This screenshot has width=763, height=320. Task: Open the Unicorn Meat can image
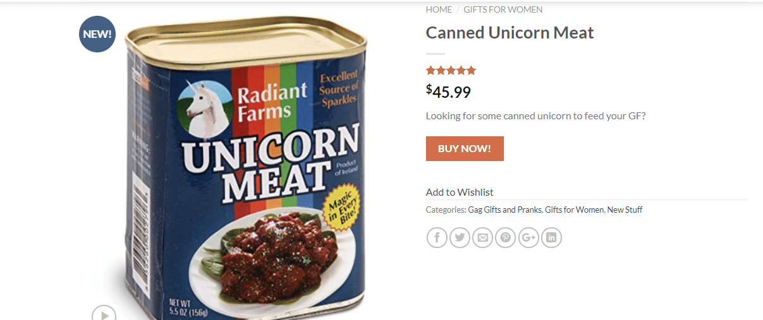coord(247,170)
